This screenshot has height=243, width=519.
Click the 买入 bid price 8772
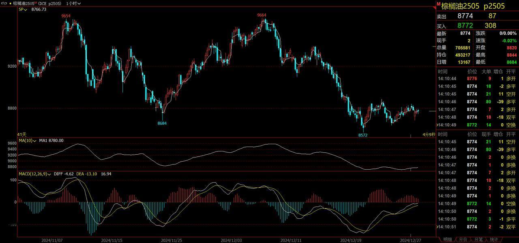pyautogui.click(x=465, y=25)
